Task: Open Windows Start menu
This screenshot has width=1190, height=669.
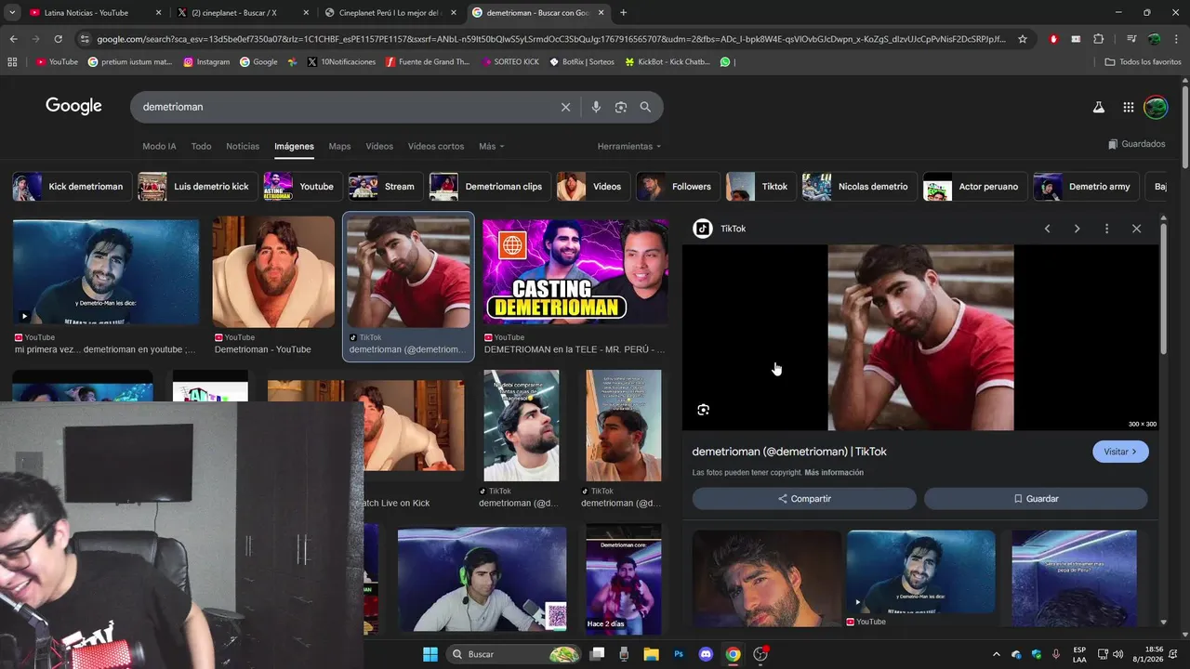Action: (x=430, y=654)
